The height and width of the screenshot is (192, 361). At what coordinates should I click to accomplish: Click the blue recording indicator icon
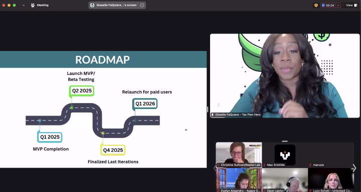point(323,5)
